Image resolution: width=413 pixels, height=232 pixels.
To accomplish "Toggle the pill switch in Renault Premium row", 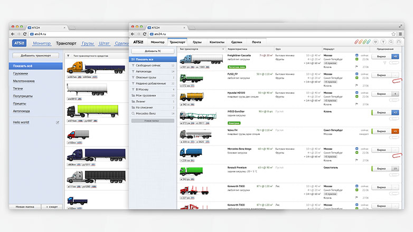I will (x=394, y=175).
